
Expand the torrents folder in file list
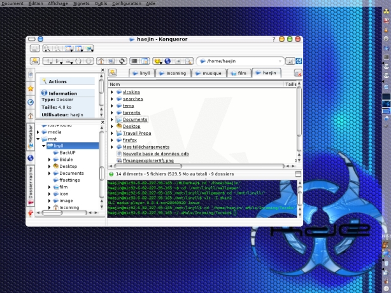point(112,112)
